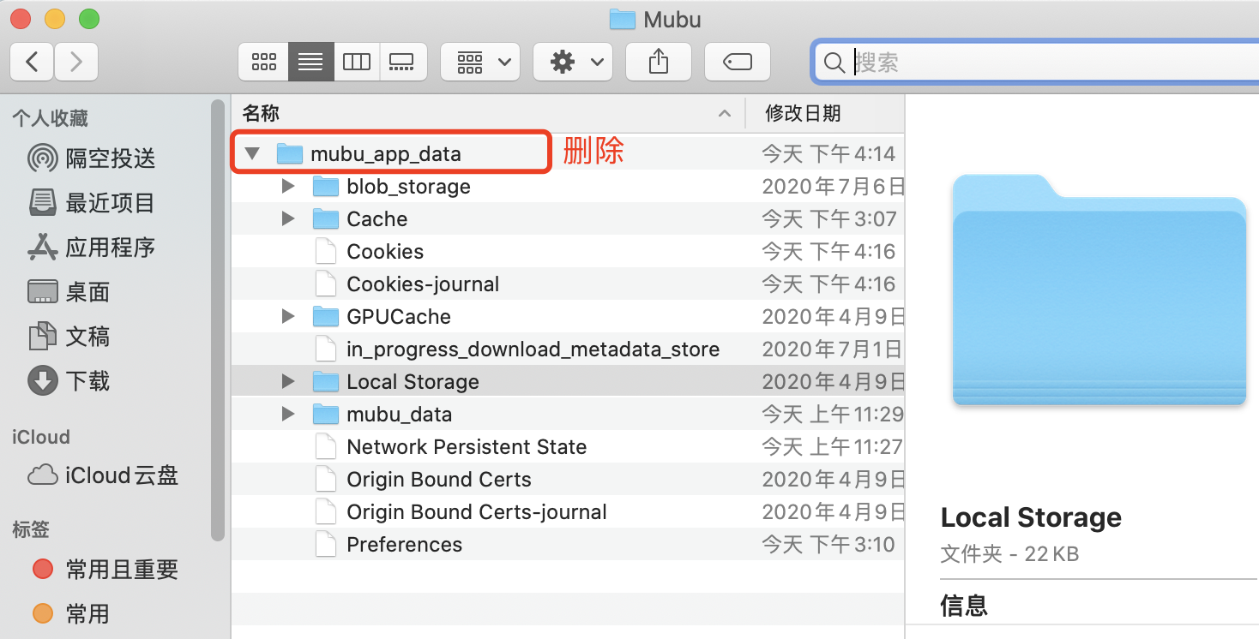This screenshot has height=639, width=1259.
Task: Switch to icon view
Action: point(263,62)
